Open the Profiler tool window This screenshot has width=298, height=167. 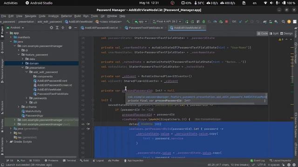coord(114,161)
